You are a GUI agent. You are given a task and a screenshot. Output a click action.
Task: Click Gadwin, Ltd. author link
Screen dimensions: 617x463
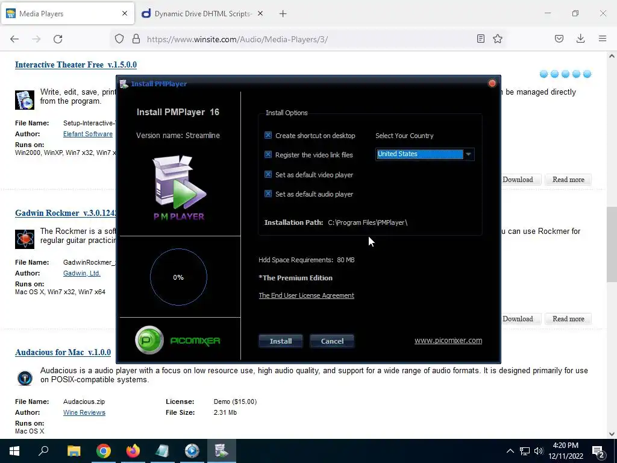pyautogui.click(x=82, y=273)
